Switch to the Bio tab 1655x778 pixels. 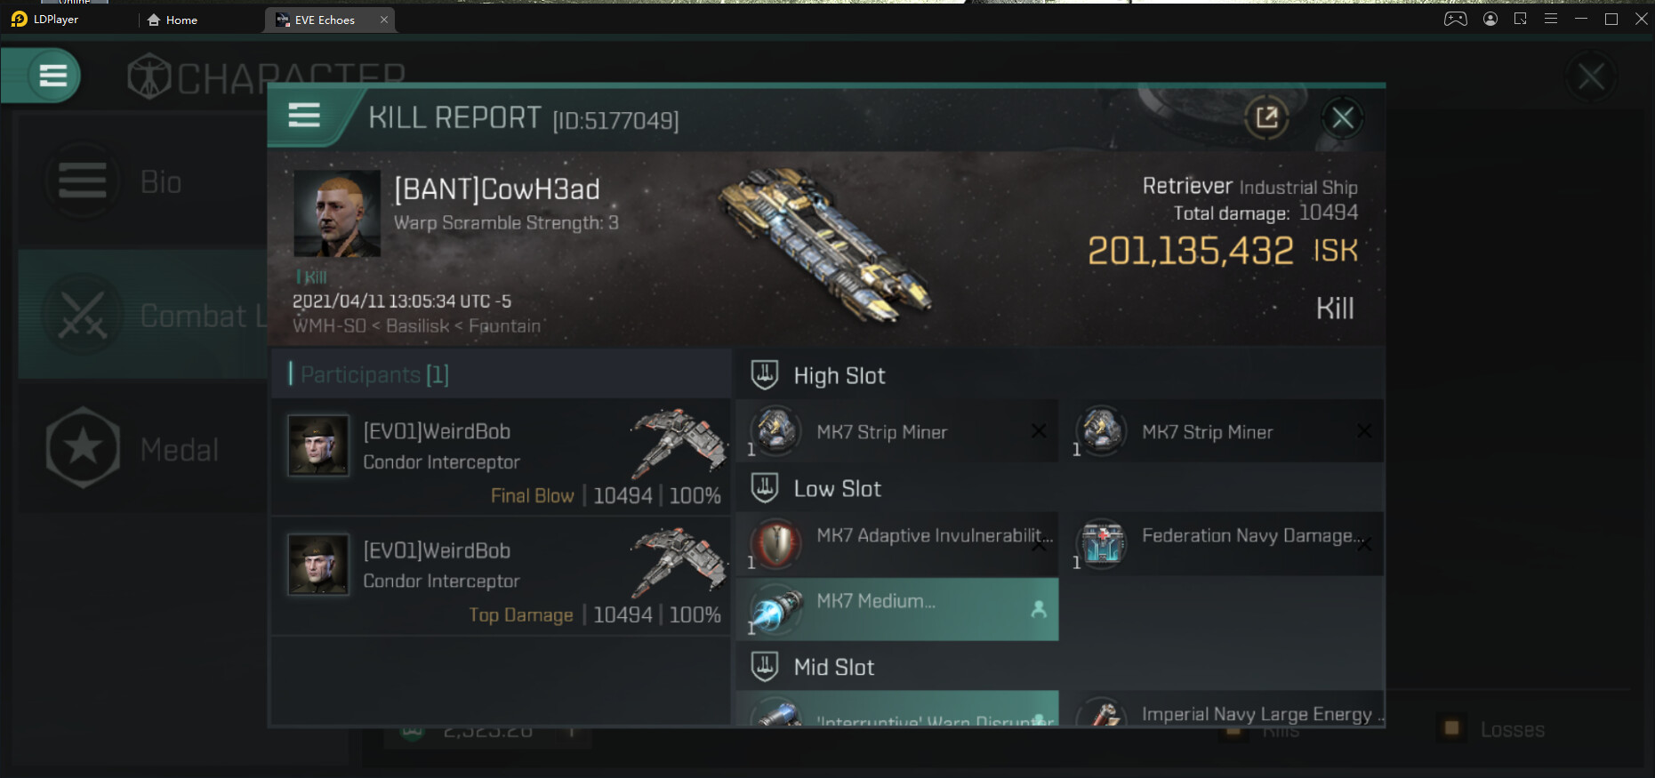[x=142, y=180]
